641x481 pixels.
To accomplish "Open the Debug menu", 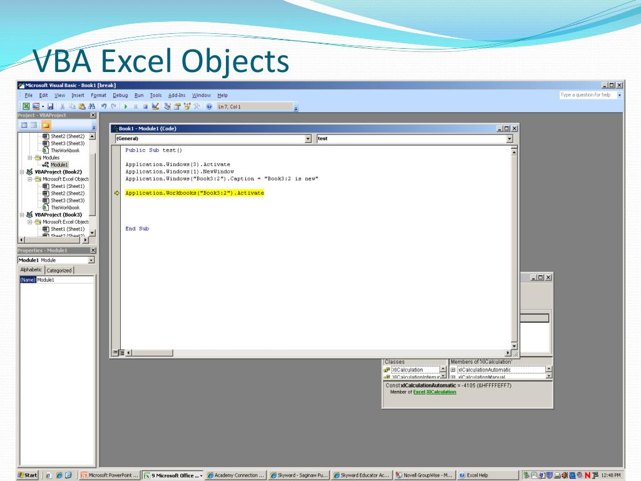I will click(120, 95).
